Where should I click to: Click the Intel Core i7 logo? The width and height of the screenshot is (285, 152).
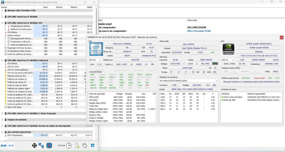pyautogui.click(x=96, y=49)
